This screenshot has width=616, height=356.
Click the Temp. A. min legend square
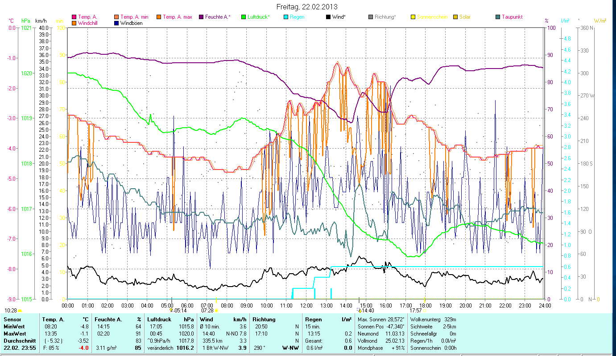116,17
